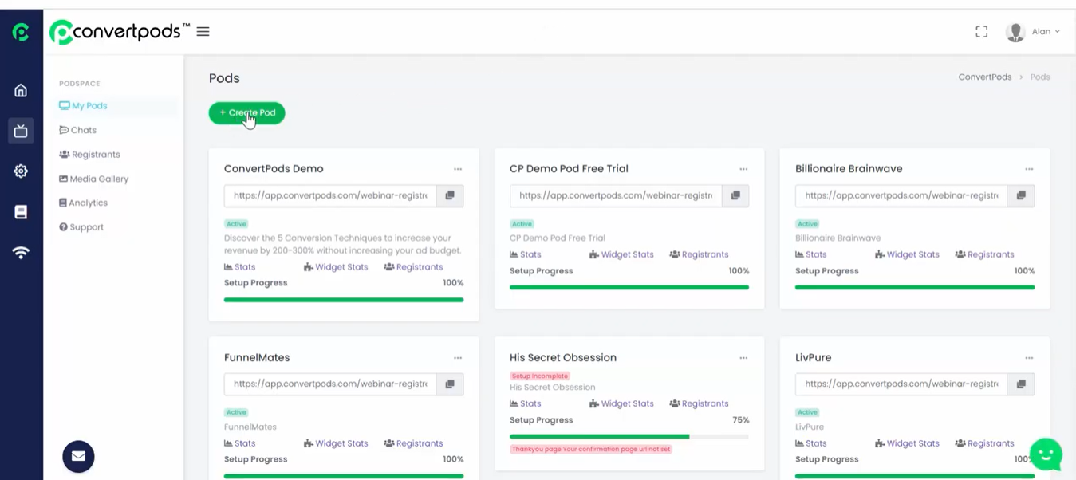Copy the LivPure pod URL
This screenshot has height=480, width=1076.
[1021, 384]
